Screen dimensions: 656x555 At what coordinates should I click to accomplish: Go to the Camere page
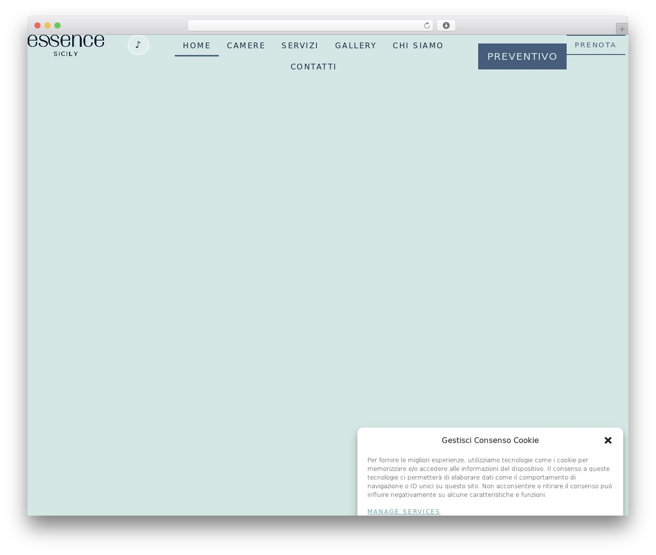click(246, 46)
